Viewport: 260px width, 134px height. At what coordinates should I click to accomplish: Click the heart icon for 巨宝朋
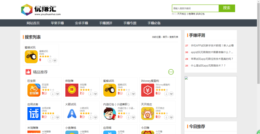click(58, 94)
